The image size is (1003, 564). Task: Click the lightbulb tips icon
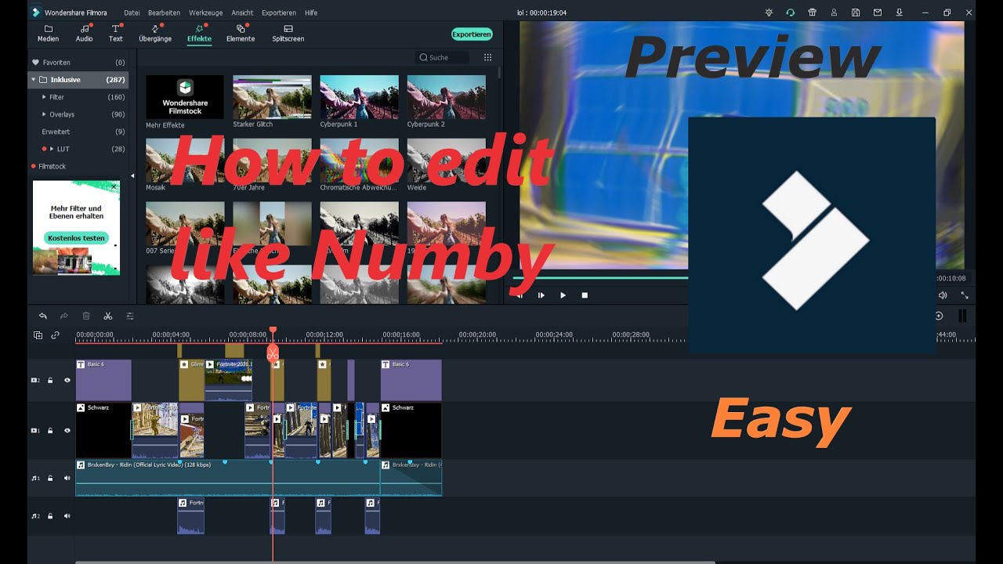pyautogui.click(x=769, y=13)
